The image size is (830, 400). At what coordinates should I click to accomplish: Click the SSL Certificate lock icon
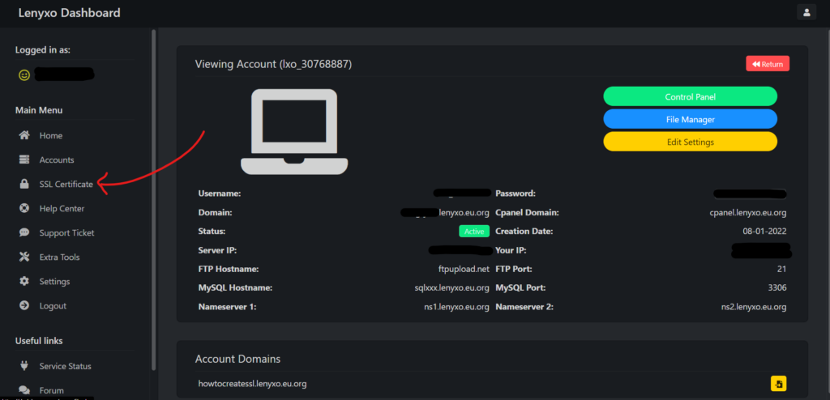coord(24,184)
